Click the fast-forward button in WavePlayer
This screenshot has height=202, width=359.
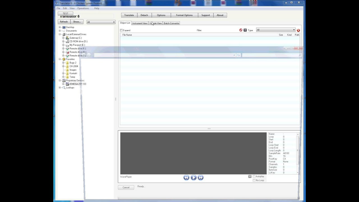(201, 178)
